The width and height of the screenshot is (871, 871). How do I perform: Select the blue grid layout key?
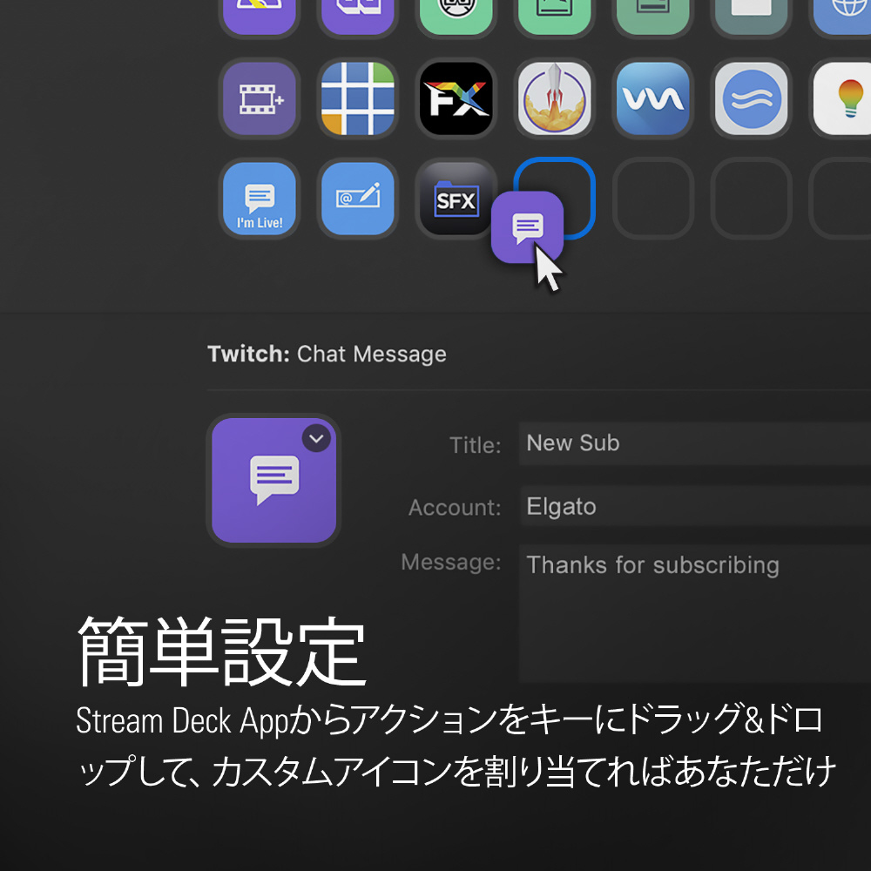[x=357, y=98]
